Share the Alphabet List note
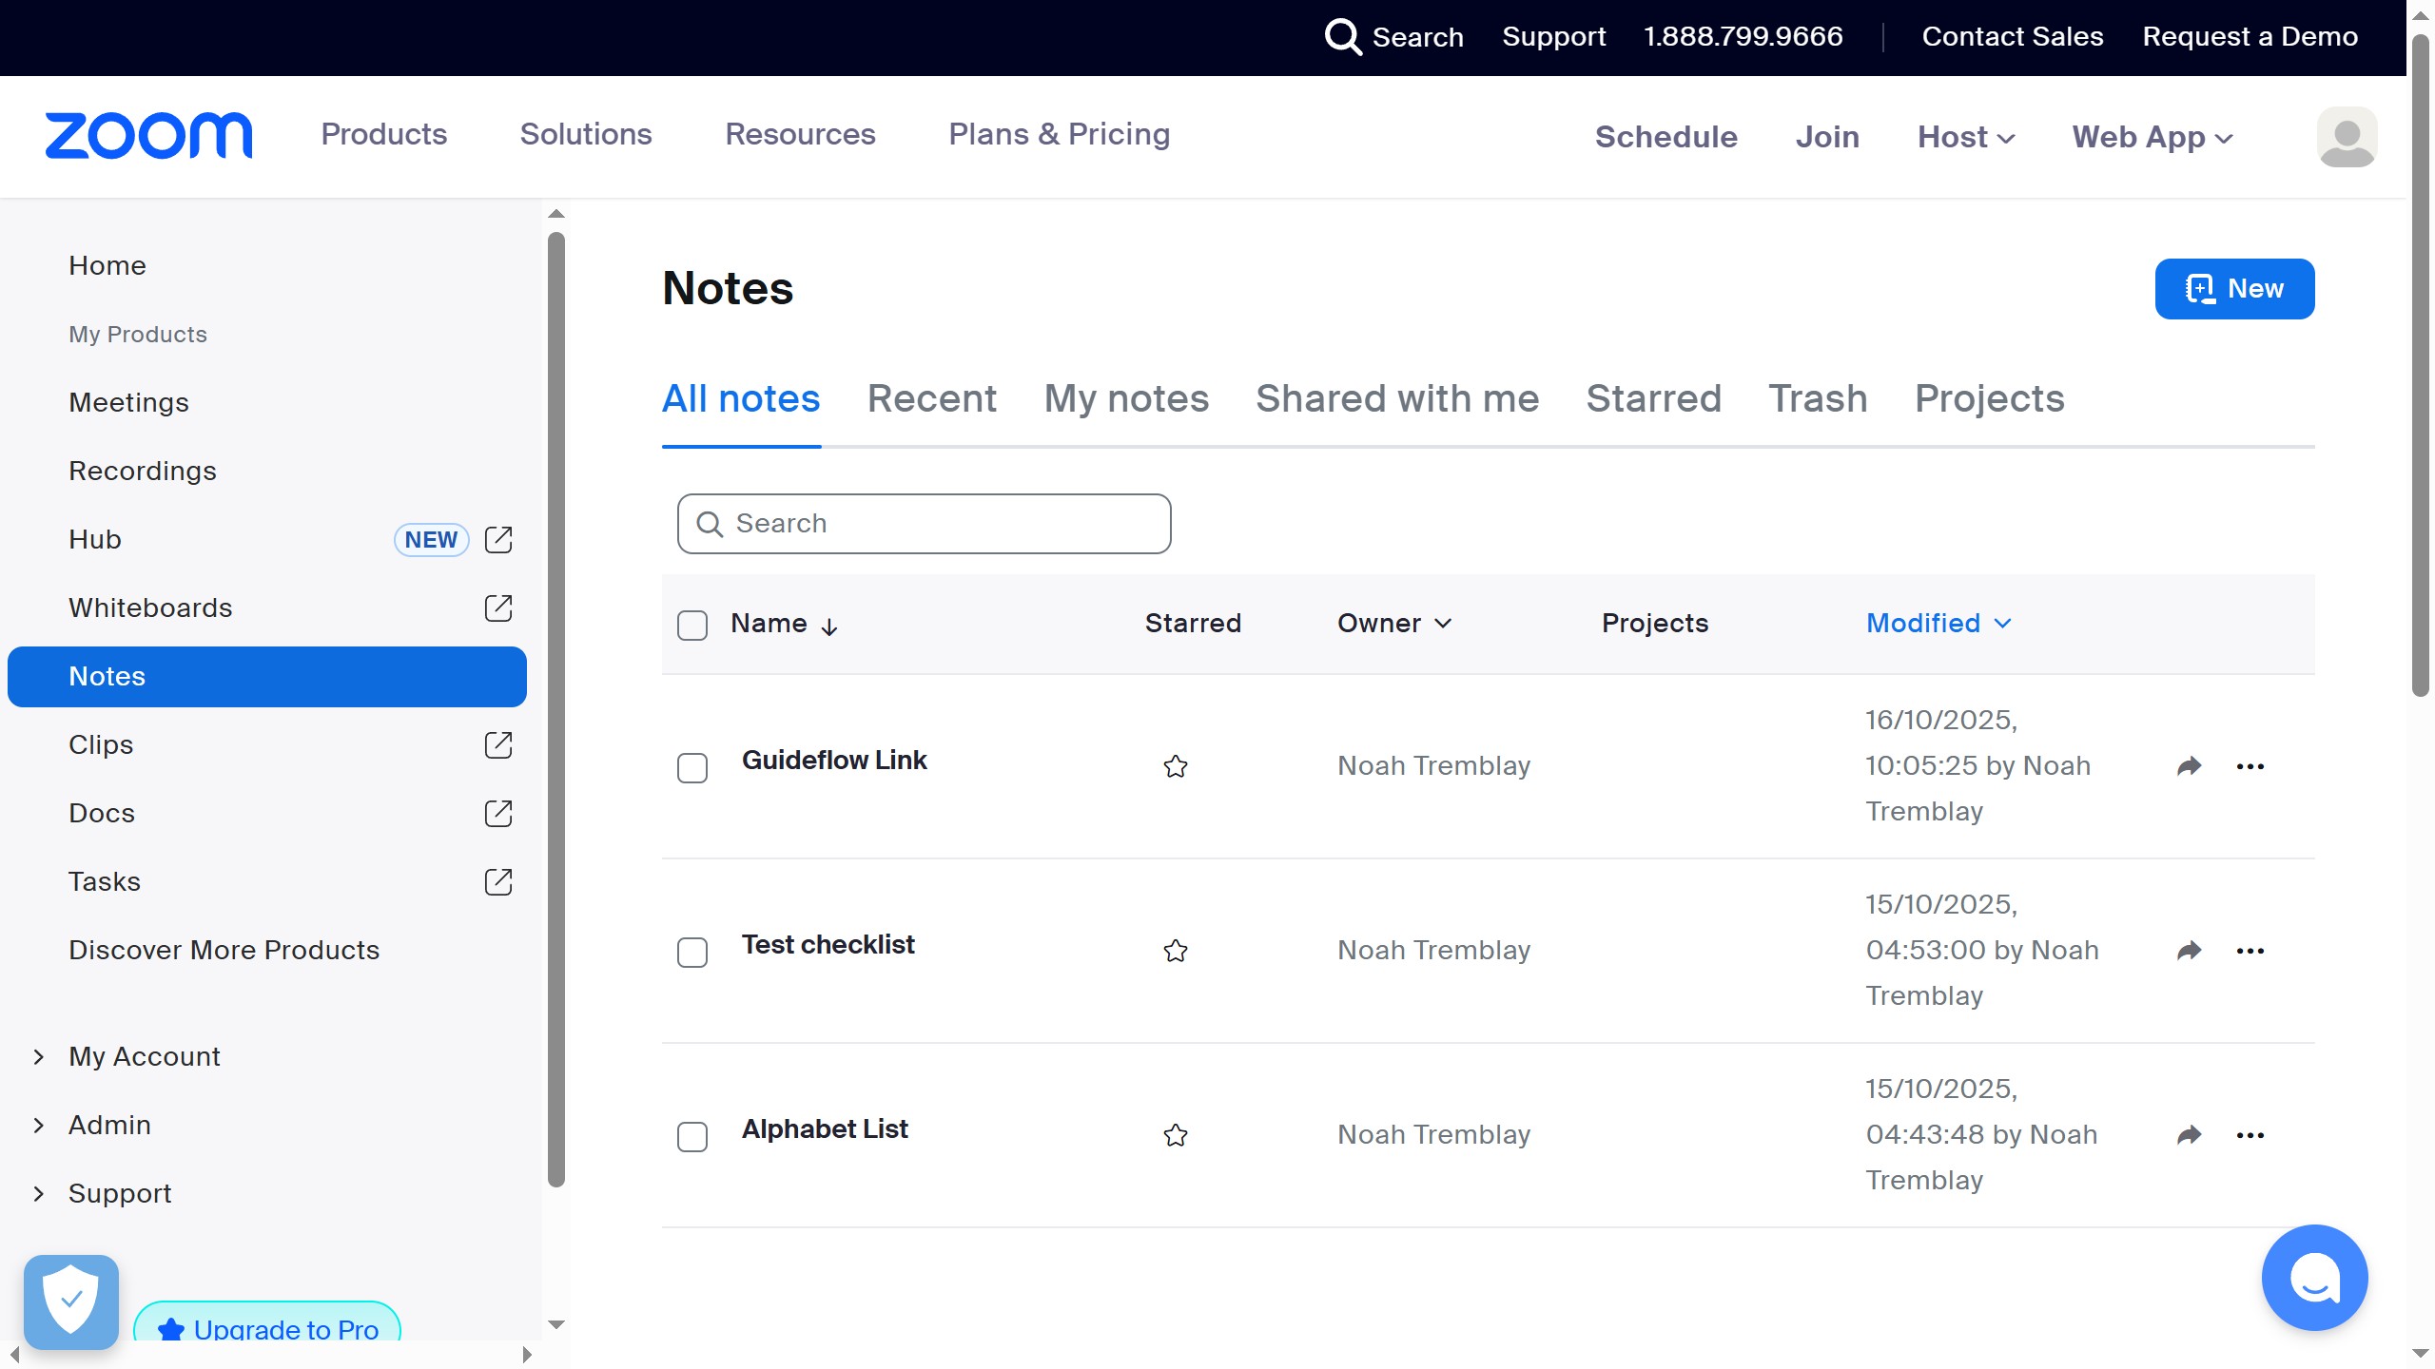Screen dimensions: 2435x1369 [x=2190, y=1135]
